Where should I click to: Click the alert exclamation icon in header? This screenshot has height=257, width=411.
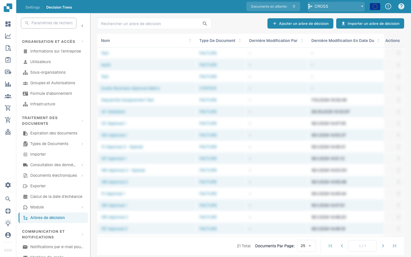tap(388, 6)
